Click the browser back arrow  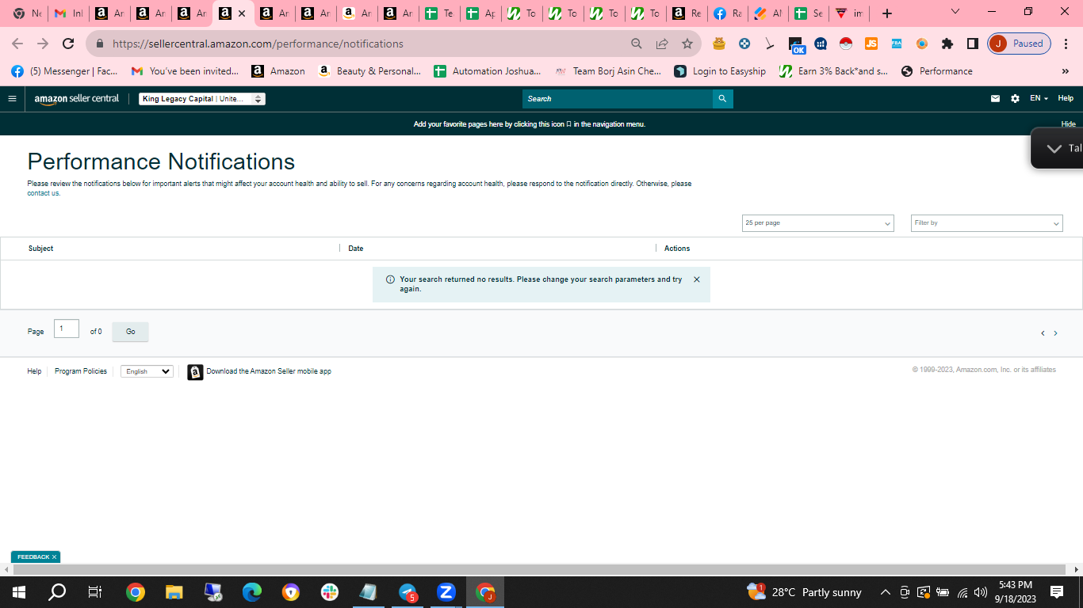click(x=17, y=44)
